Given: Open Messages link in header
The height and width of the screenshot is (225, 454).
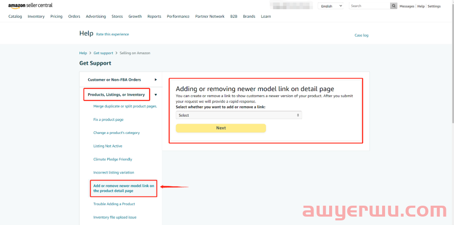Looking at the screenshot, I should click(x=407, y=6).
